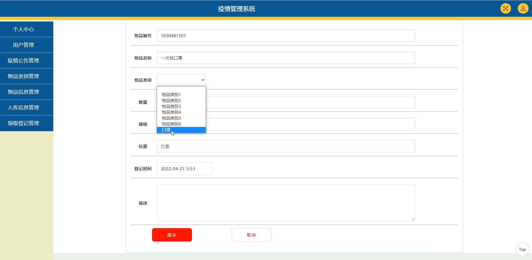Open the 物品类别管理 sidebar menu

27,76
